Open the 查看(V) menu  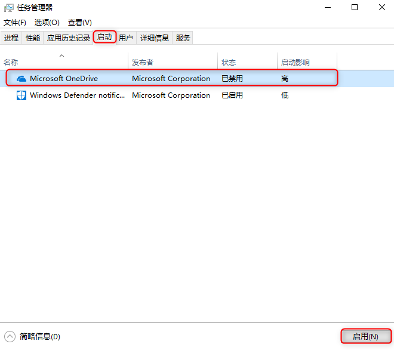(x=79, y=23)
